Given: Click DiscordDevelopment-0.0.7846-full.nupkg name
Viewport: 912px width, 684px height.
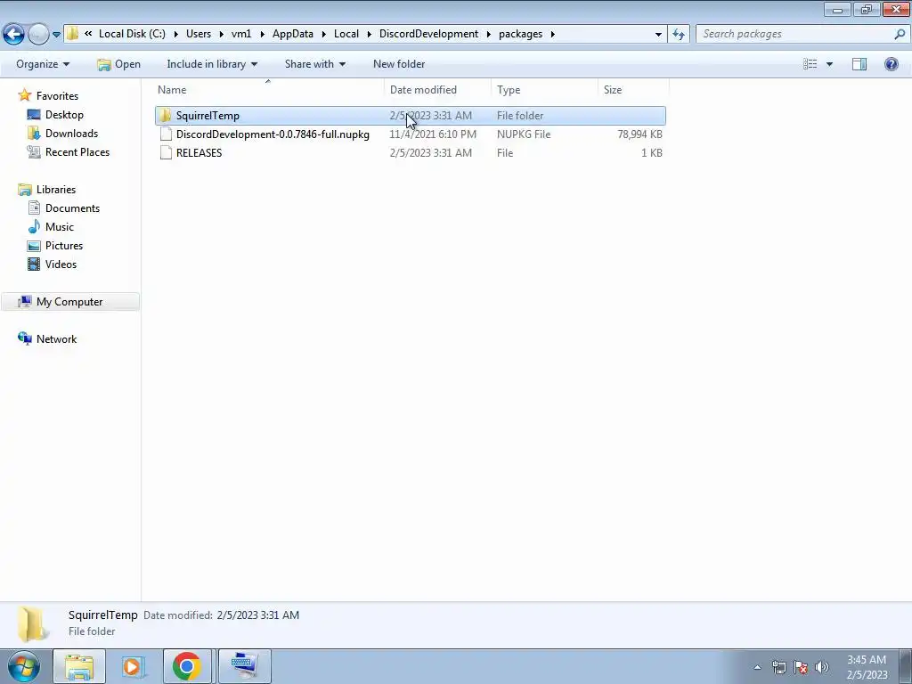Looking at the screenshot, I should pos(273,134).
